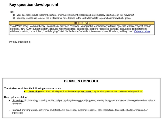Click the 'Descriptor explained' subheading
This screenshot has width=164, height=122.
point(16,97)
